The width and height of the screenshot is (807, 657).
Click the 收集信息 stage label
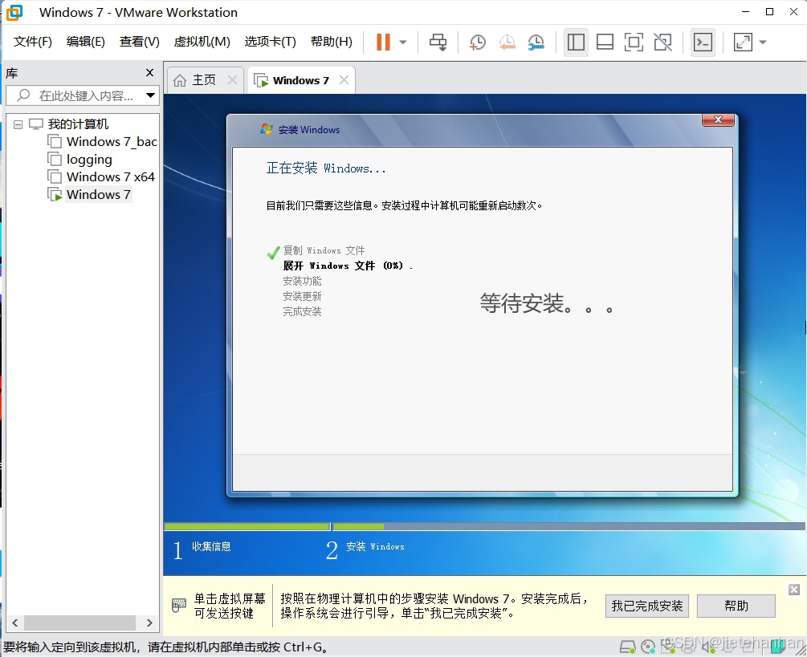[x=211, y=546]
